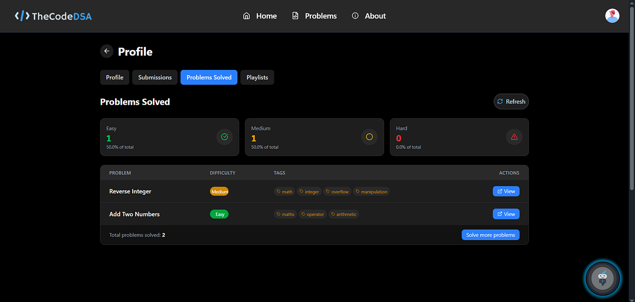Go back with the arrow button

107,51
